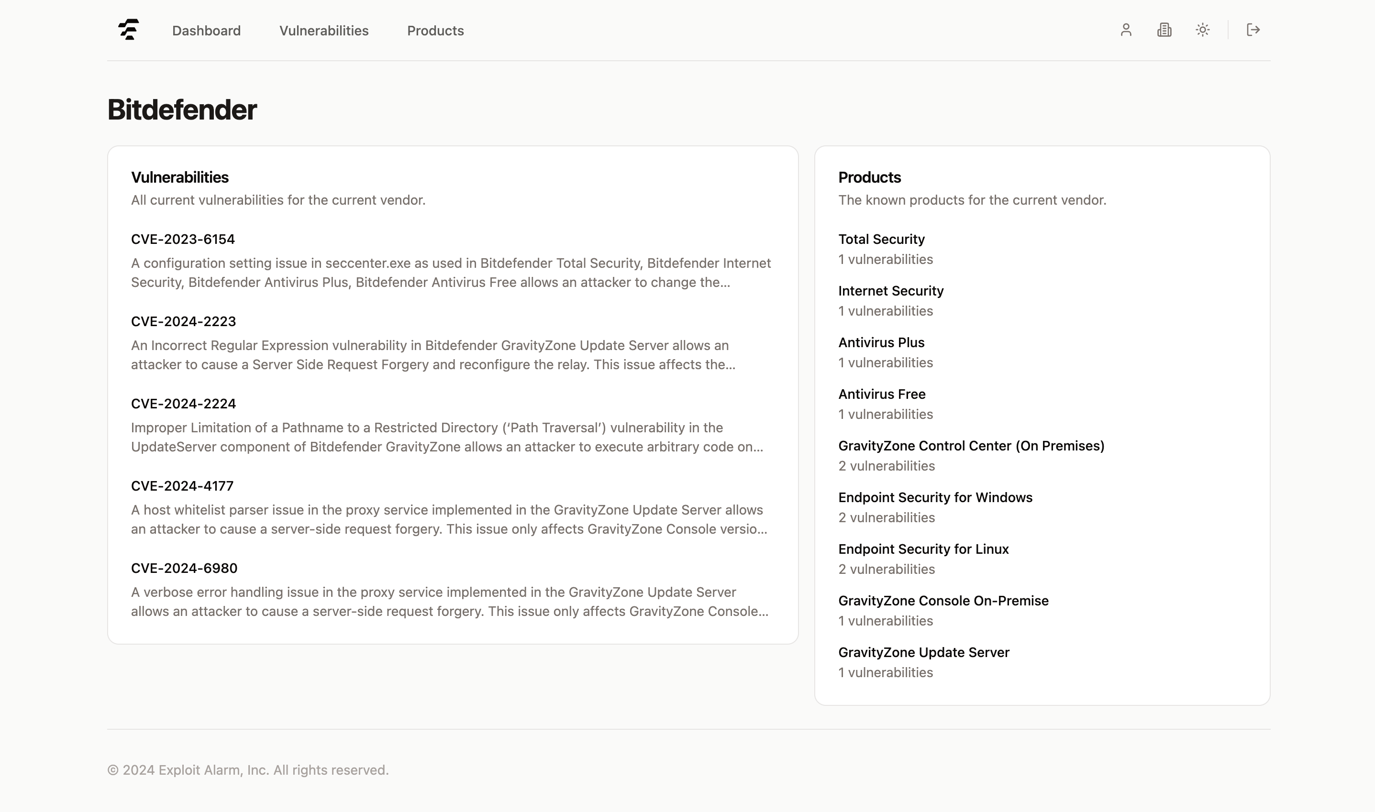Viewport: 1375px width, 812px height.
Task: Open CVE-2024-2223 vulnerability entry
Action: pyautogui.click(x=183, y=322)
